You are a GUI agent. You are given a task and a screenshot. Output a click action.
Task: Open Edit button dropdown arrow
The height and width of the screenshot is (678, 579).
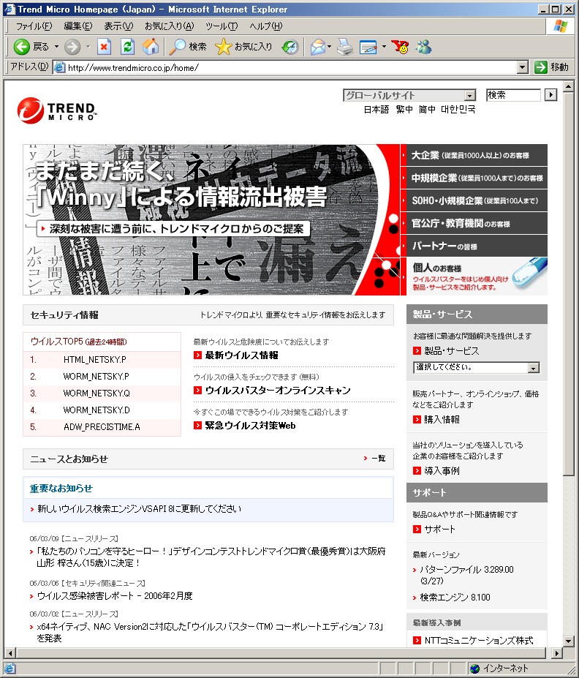384,47
